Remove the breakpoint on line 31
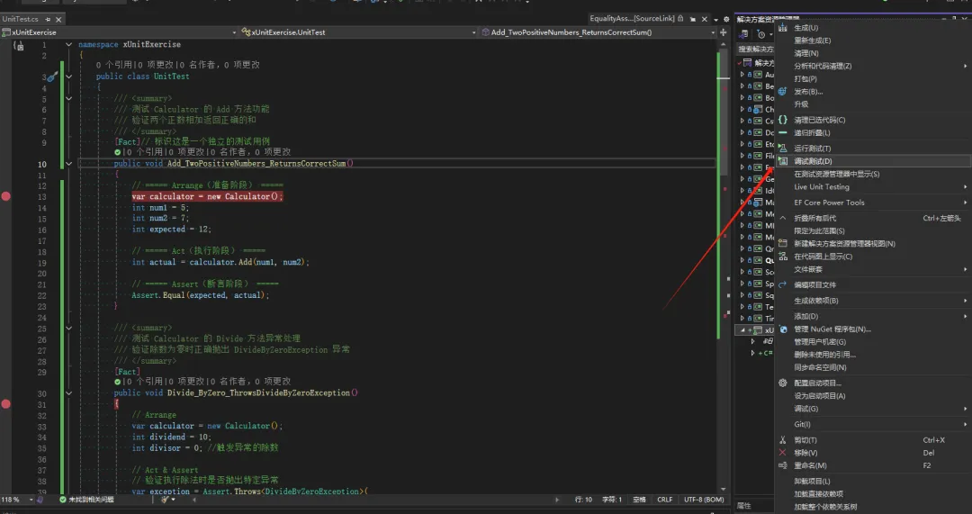972x514 pixels. (6, 404)
